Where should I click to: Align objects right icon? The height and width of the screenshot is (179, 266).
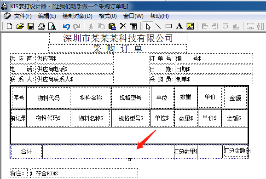point(215,26)
